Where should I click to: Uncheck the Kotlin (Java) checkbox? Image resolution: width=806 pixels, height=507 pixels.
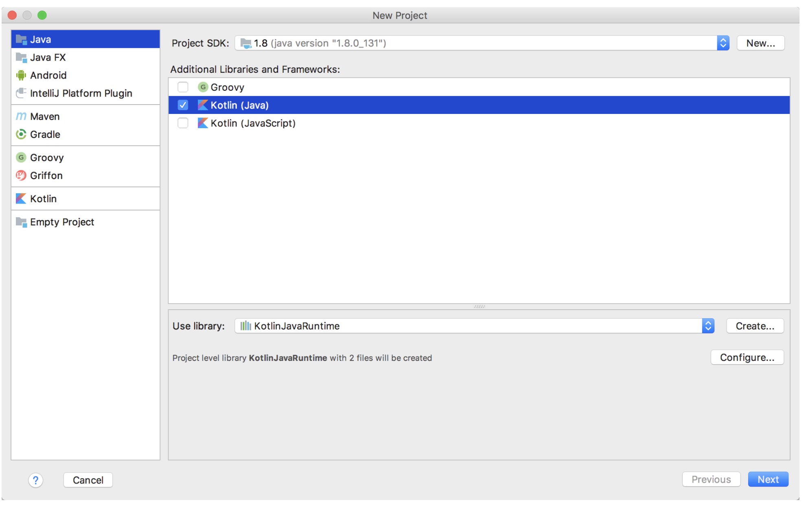pyautogui.click(x=183, y=105)
